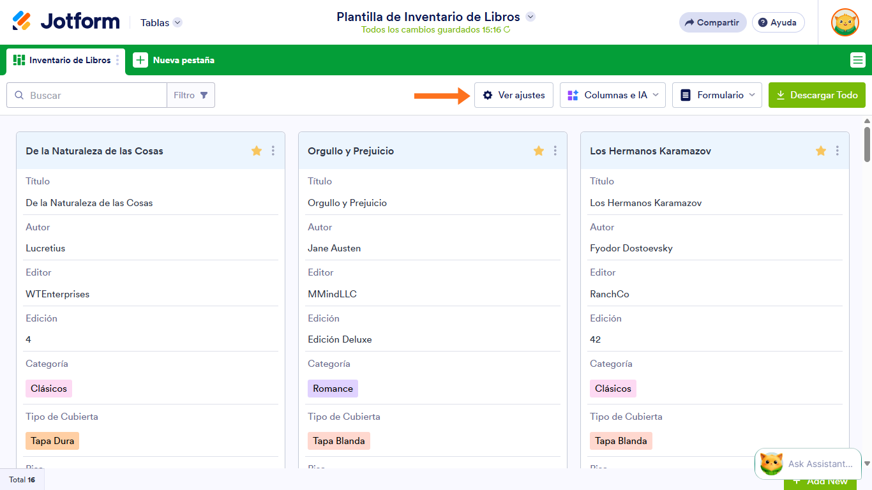Click the Total 16 counter
Viewport: 872px width, 490px height.
tap(22, 480)
